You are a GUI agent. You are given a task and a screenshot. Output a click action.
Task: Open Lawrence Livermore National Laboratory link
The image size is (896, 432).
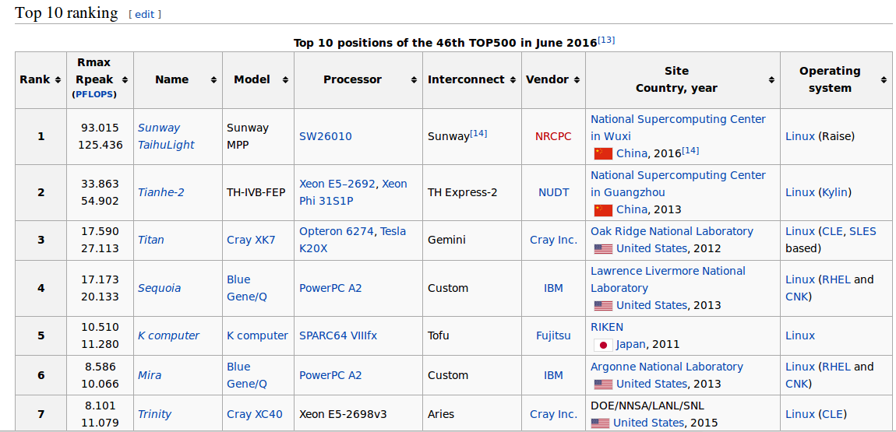click(x=668, y=279)
